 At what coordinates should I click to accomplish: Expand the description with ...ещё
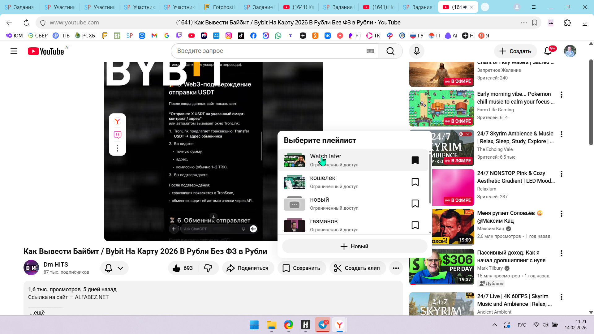point(37,313)
